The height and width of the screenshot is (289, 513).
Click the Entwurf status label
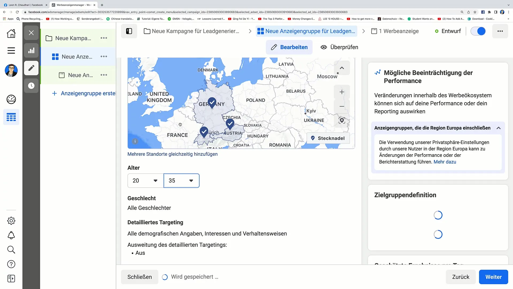451,31
